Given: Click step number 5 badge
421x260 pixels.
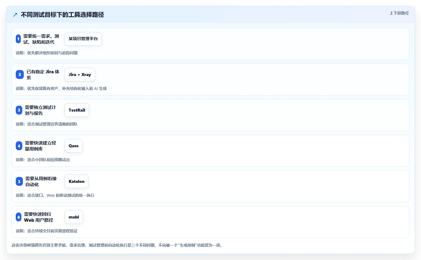Looking at the screenshot, I should (19, 181).
